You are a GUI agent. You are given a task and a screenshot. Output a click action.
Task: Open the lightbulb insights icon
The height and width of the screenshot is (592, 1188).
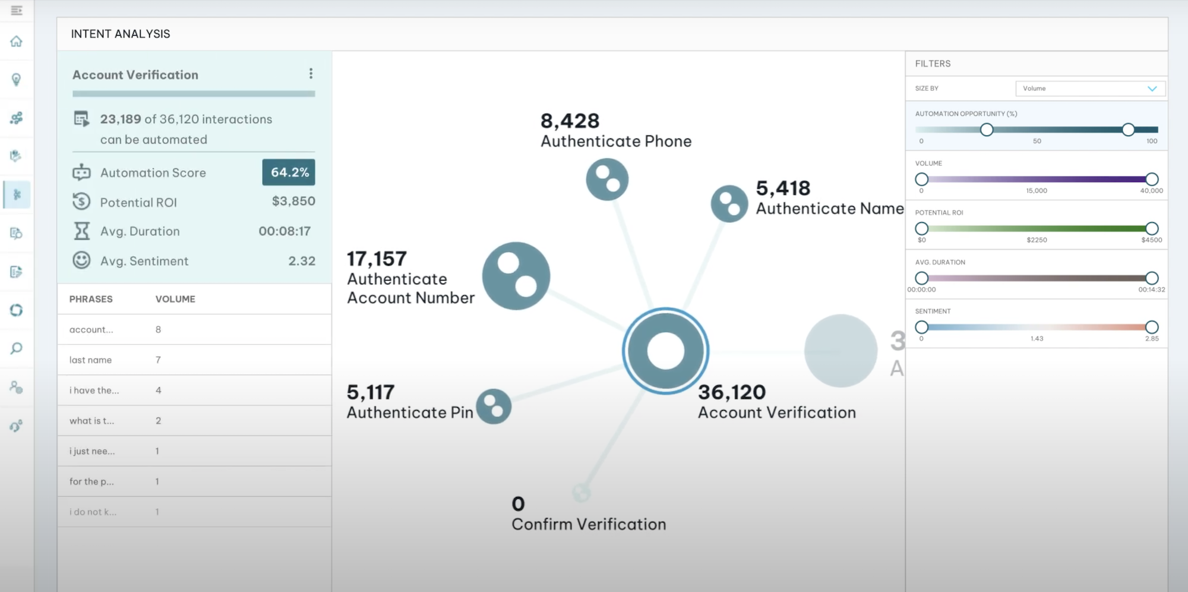point(17,80)
